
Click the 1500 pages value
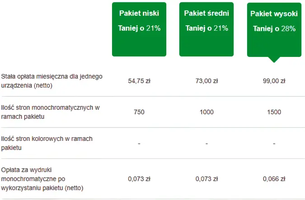point(274,112)
